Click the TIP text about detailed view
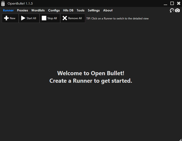 pos(117,18)
